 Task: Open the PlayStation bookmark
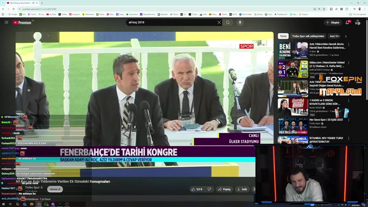pyautogui.click(x=280, y=14)
